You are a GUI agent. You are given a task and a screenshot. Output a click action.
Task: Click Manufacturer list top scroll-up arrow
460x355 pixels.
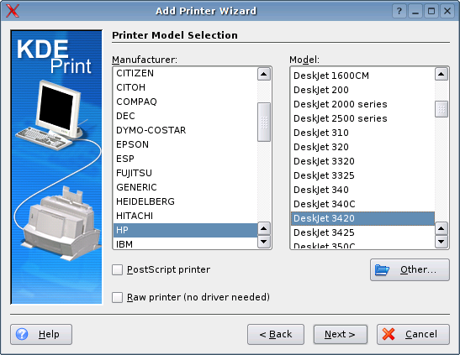click(264, 74)
